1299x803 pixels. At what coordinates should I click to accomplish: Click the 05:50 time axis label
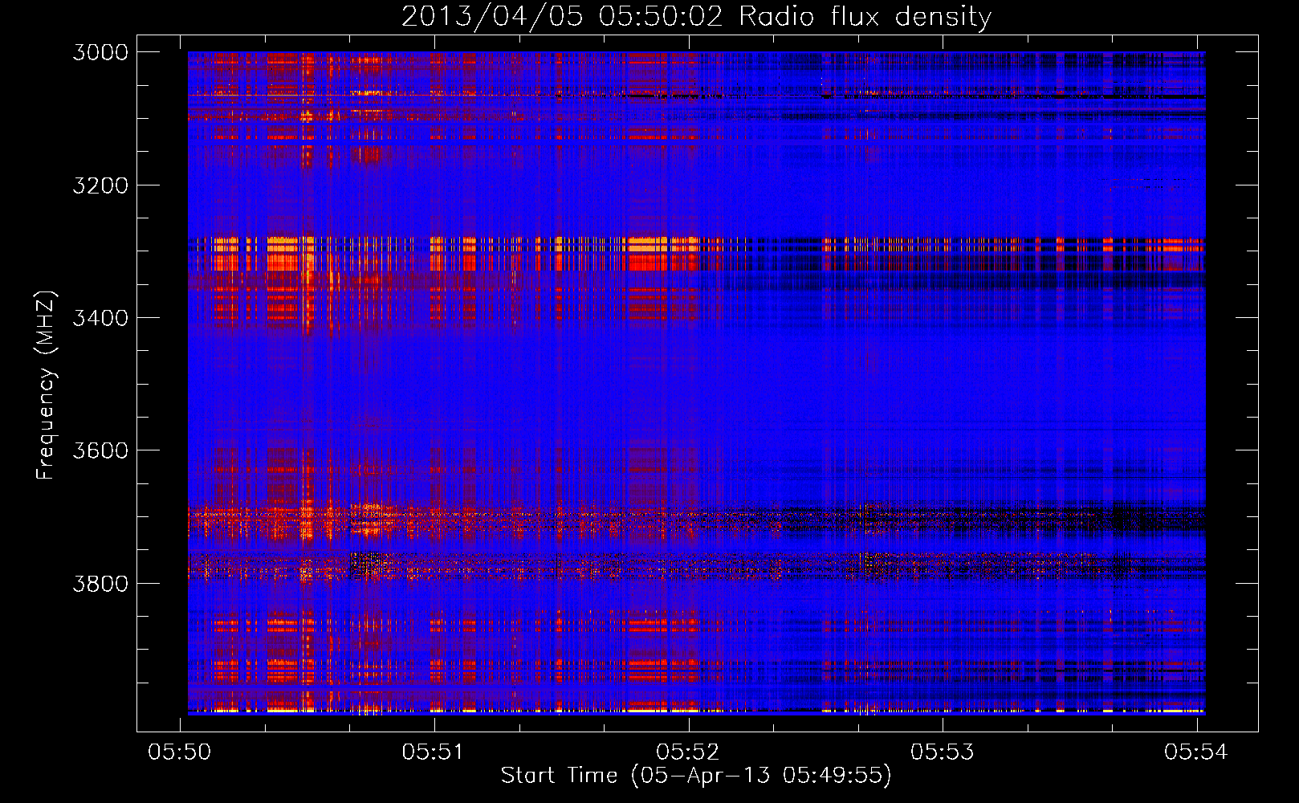click(x=180, y=752)
